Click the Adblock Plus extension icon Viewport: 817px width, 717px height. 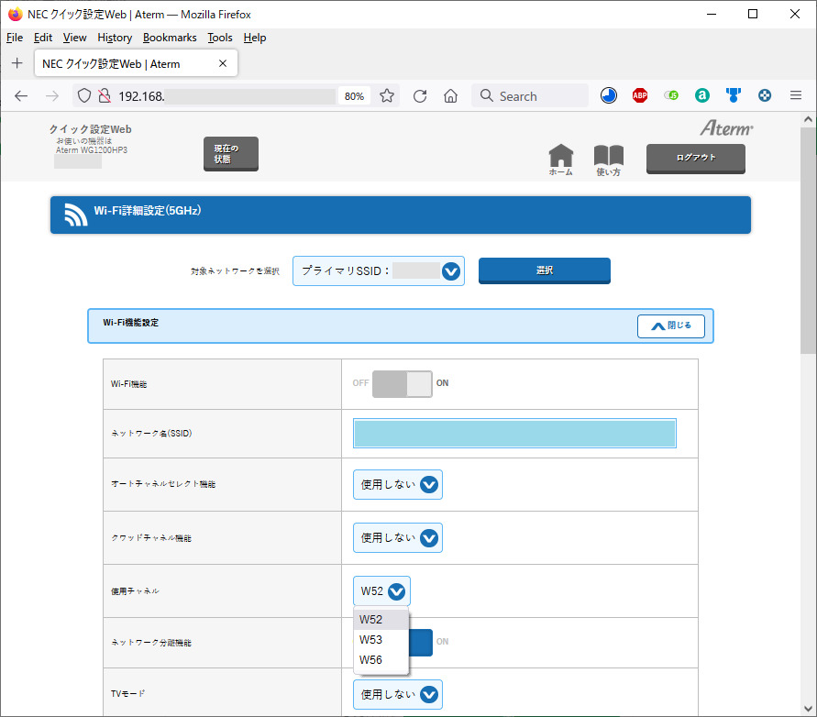pos(640,95)
